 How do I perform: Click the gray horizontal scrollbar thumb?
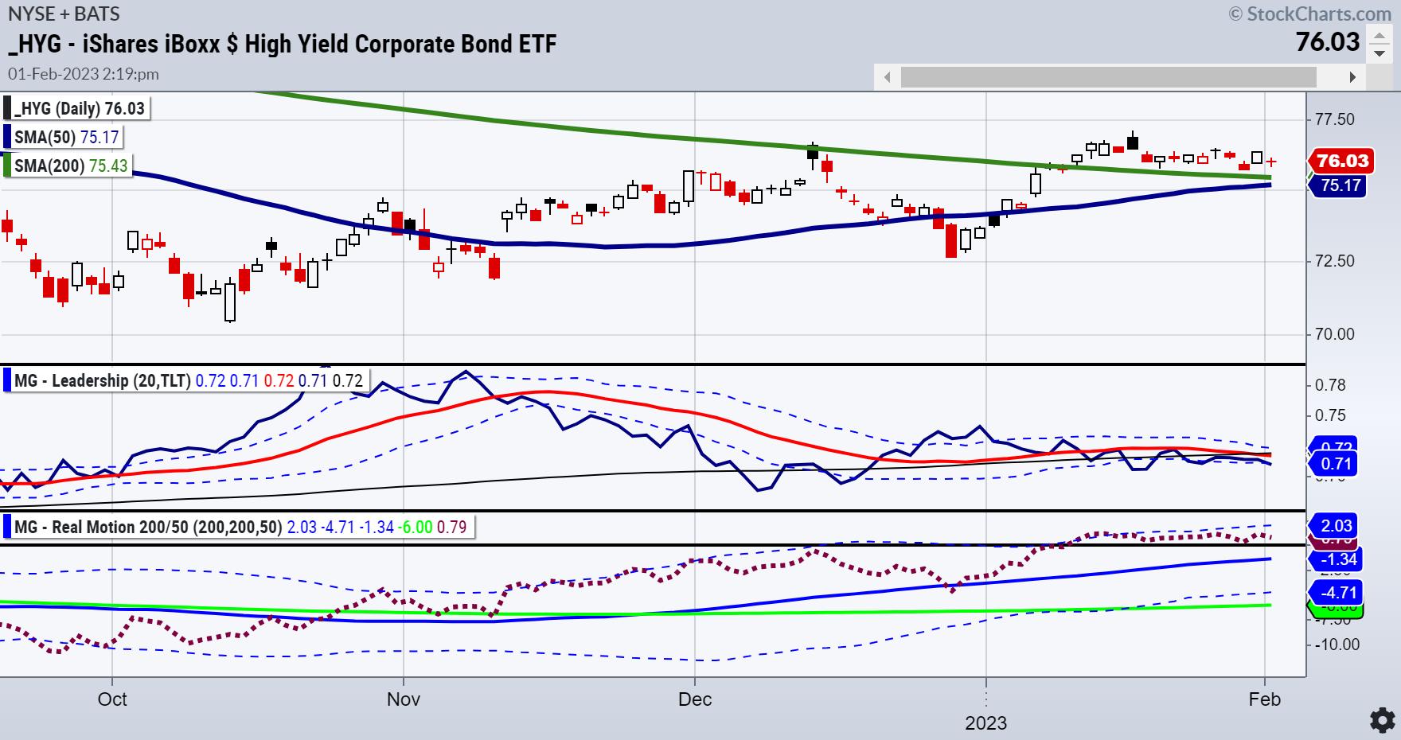[x=1108, y=77]
